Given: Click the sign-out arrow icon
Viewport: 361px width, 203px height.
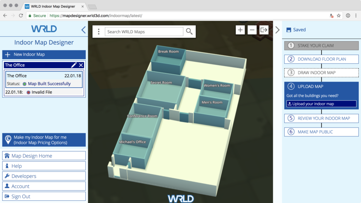Looking at the screenshot, I should [7, 196].
